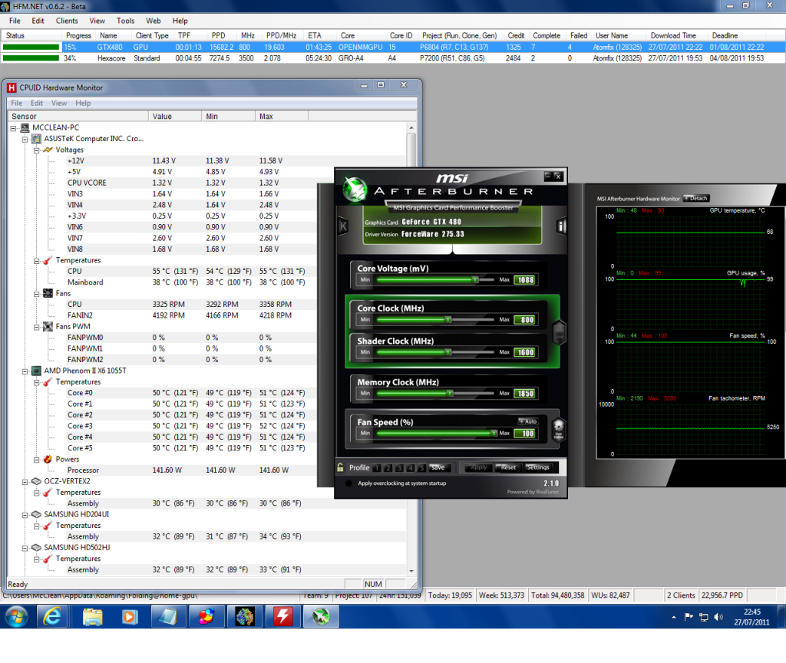Viewport: 786px width, 663px height.
Task: Open the network icon in the system tray
Action: 704,617
